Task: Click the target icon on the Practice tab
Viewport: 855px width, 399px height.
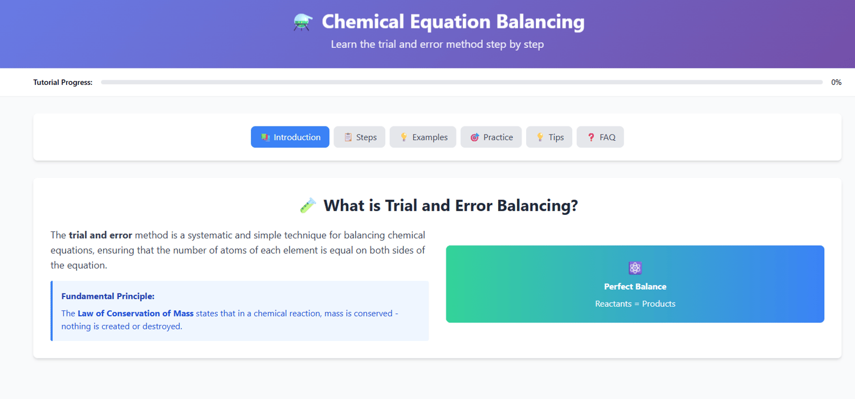Action: [x=474, y=137]
